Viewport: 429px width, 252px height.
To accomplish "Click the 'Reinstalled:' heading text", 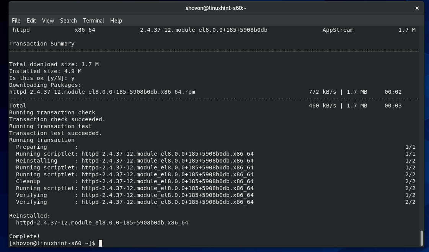I will 29,216.
